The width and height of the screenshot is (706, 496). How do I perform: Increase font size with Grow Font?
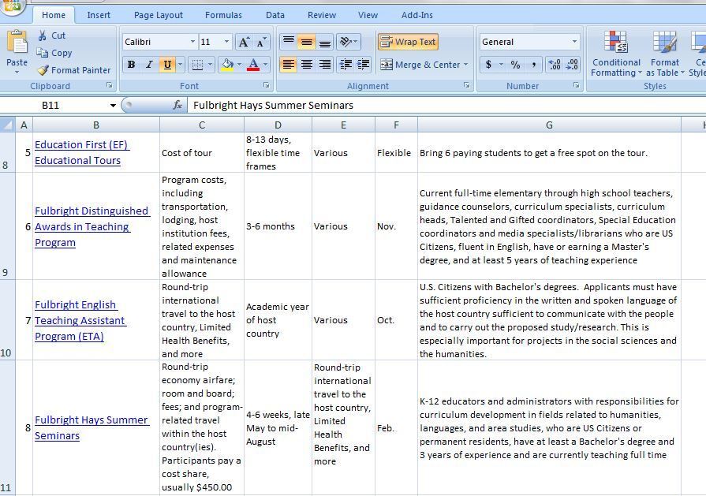(244, 43)
